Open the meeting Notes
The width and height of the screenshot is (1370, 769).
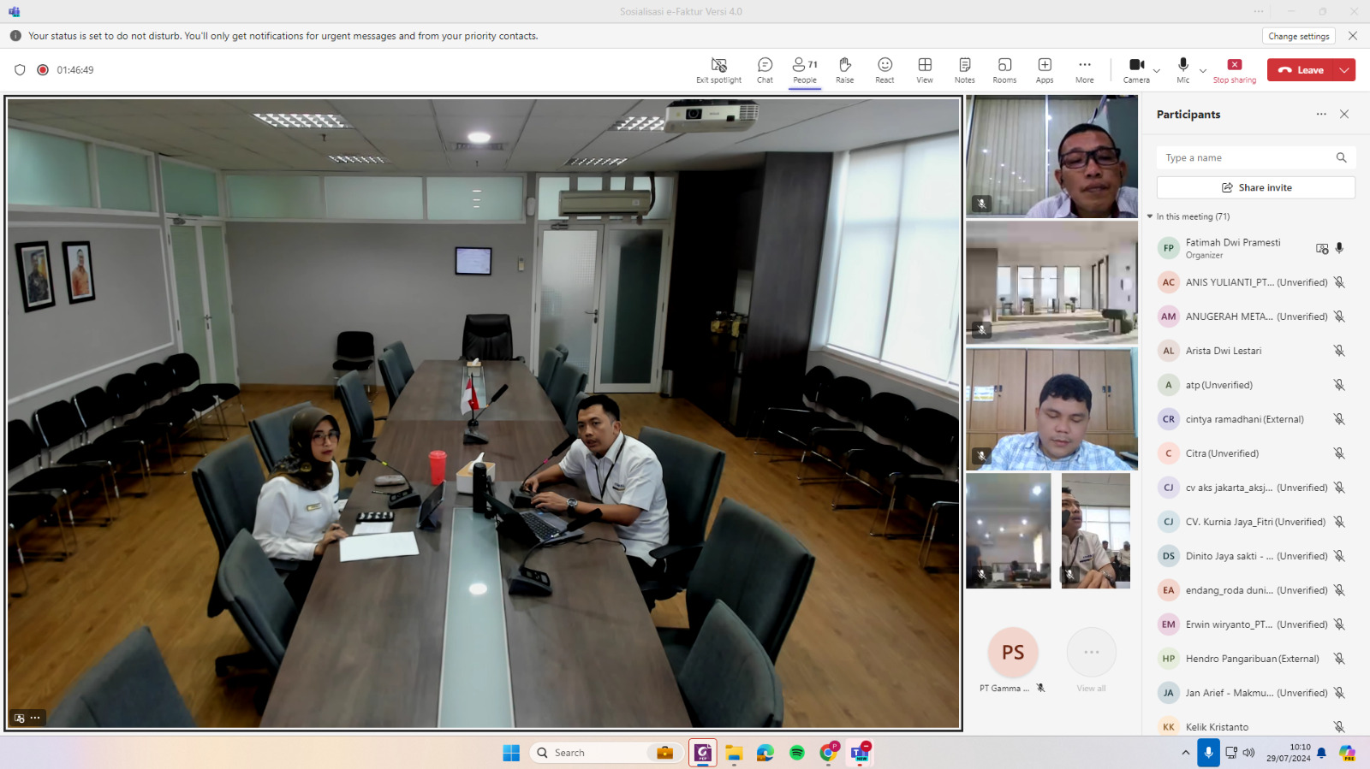[x=964, y=69]
